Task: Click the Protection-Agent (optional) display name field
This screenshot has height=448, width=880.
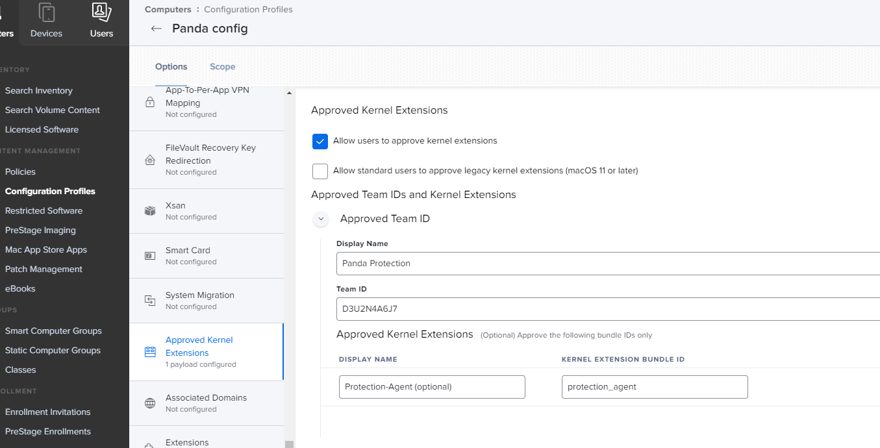Action: pos(432,387)
